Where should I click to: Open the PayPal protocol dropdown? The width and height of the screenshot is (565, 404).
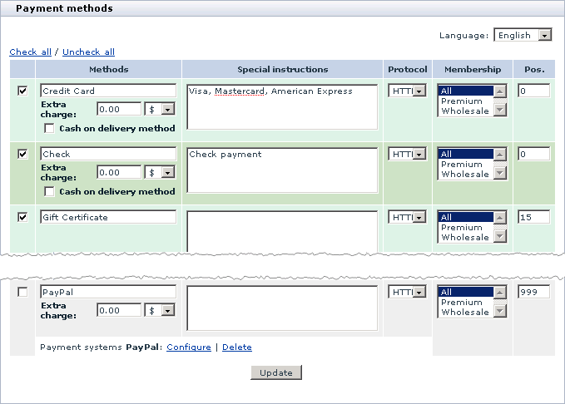tap(407, 292)
